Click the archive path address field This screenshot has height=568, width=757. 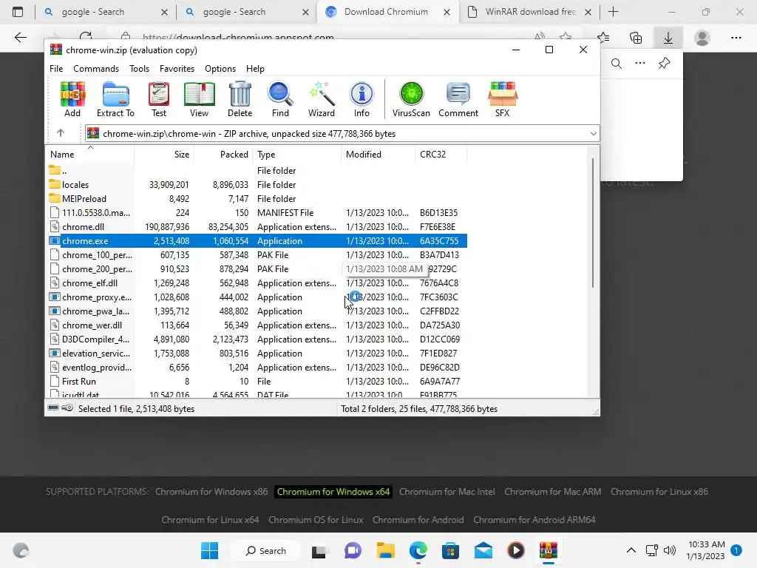(x=342, y=134)
